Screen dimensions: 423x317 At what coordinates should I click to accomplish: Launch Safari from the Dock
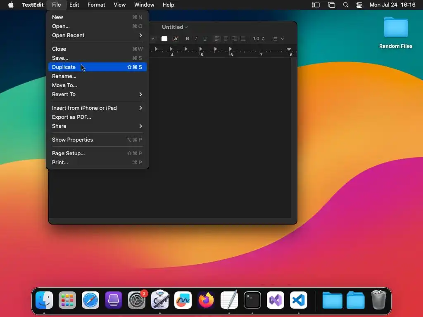coord(90,300)
